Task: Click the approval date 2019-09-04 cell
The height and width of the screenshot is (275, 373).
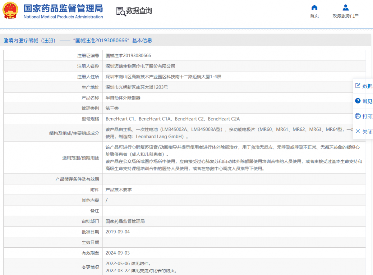Action: (x=117, y=232)
